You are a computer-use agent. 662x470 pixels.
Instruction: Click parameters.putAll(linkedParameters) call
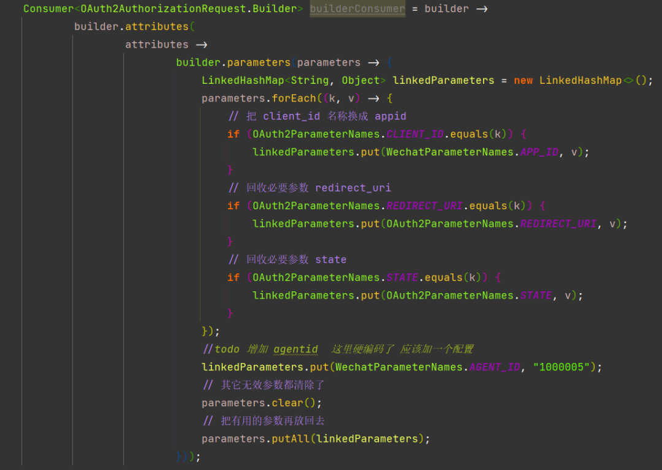click(316, 439)
